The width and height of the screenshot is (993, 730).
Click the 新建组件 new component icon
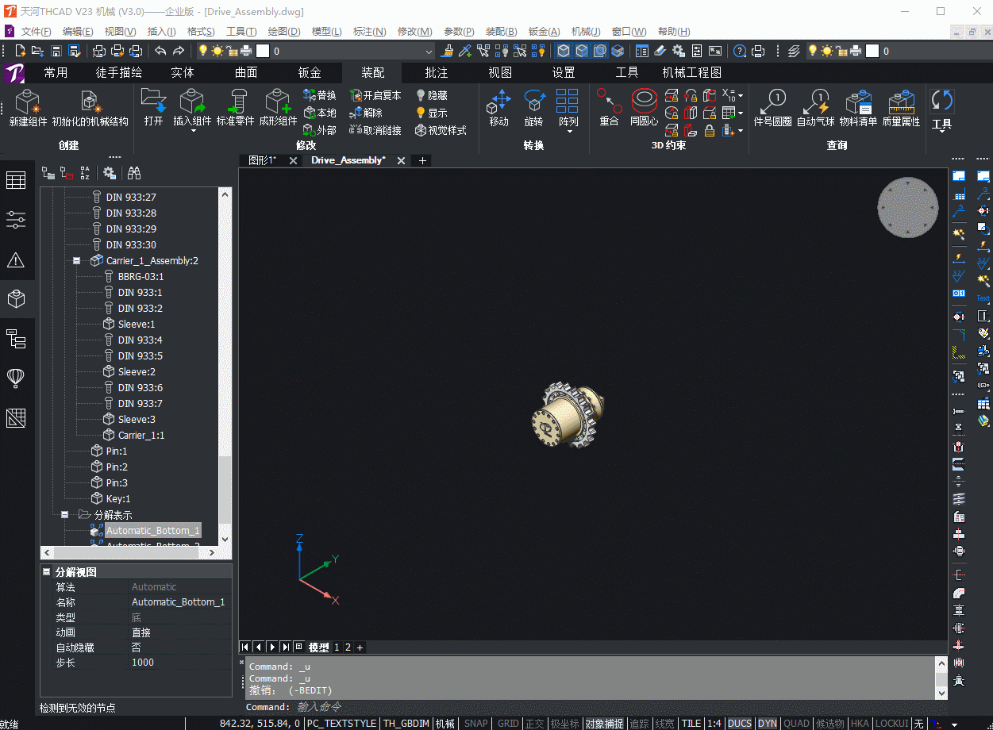28,109
